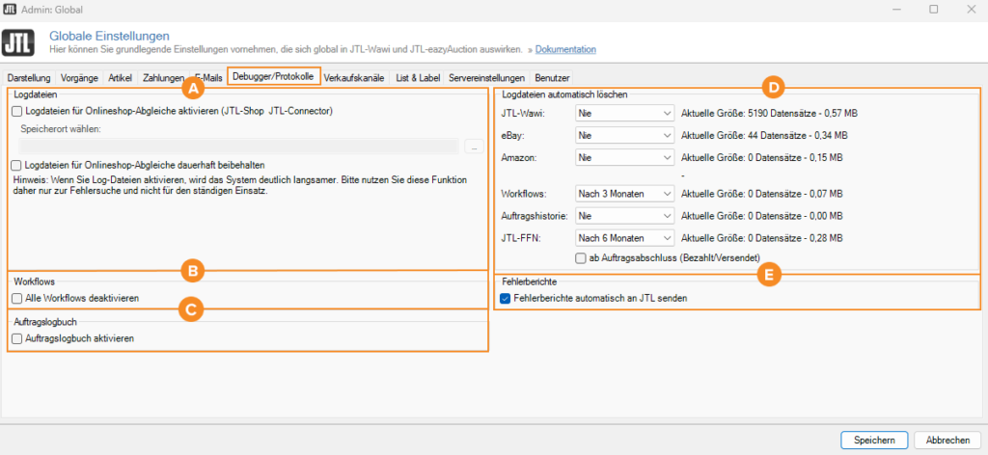
Task: Click the 'Speicherort wählen:' label
Action: (61, 129)
